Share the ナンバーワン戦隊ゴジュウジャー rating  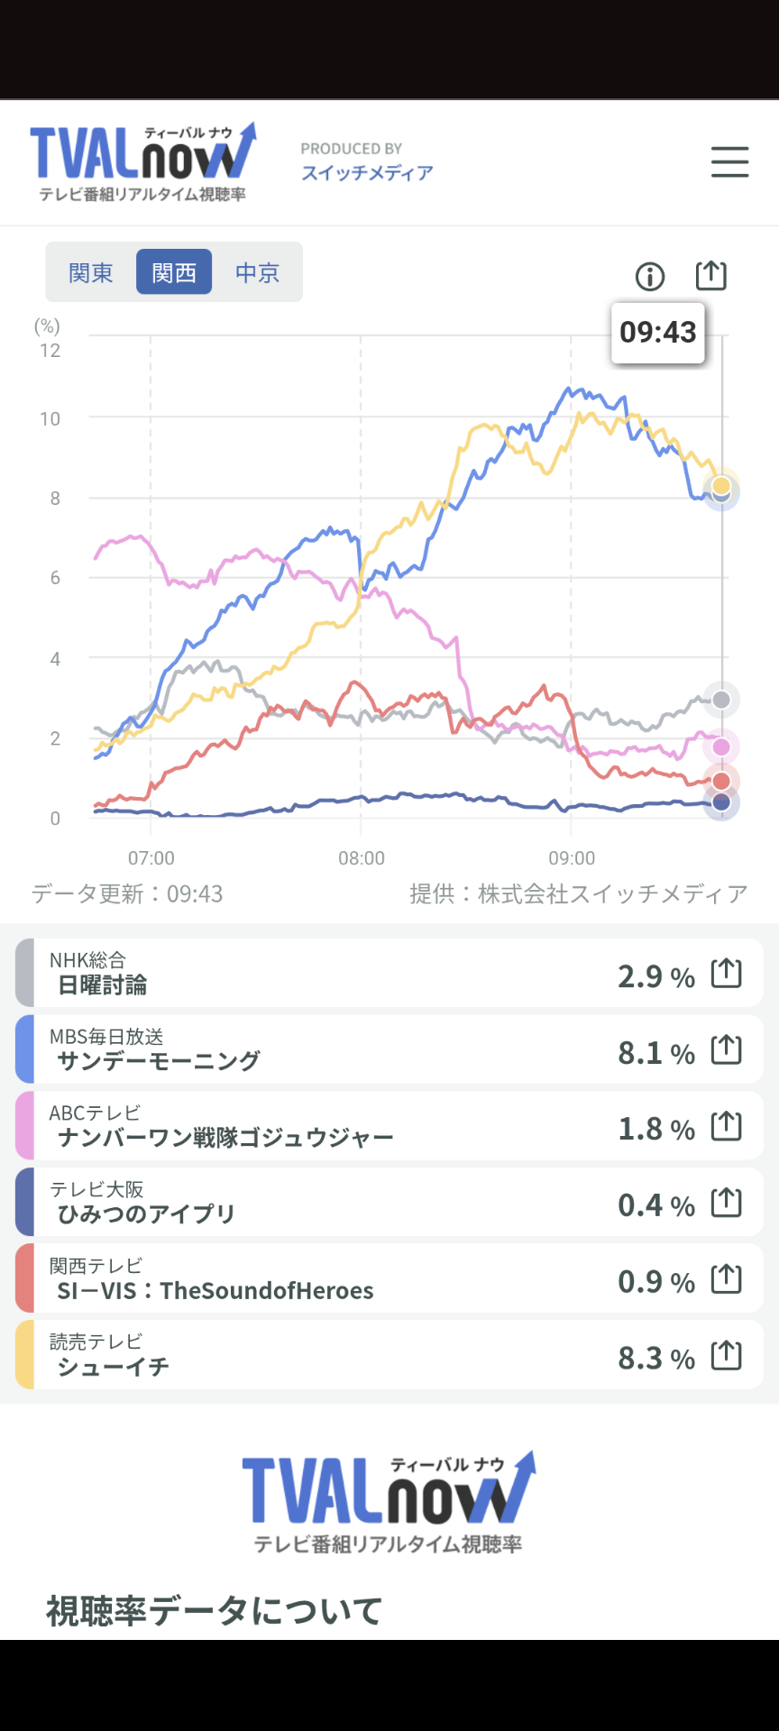726,1126
